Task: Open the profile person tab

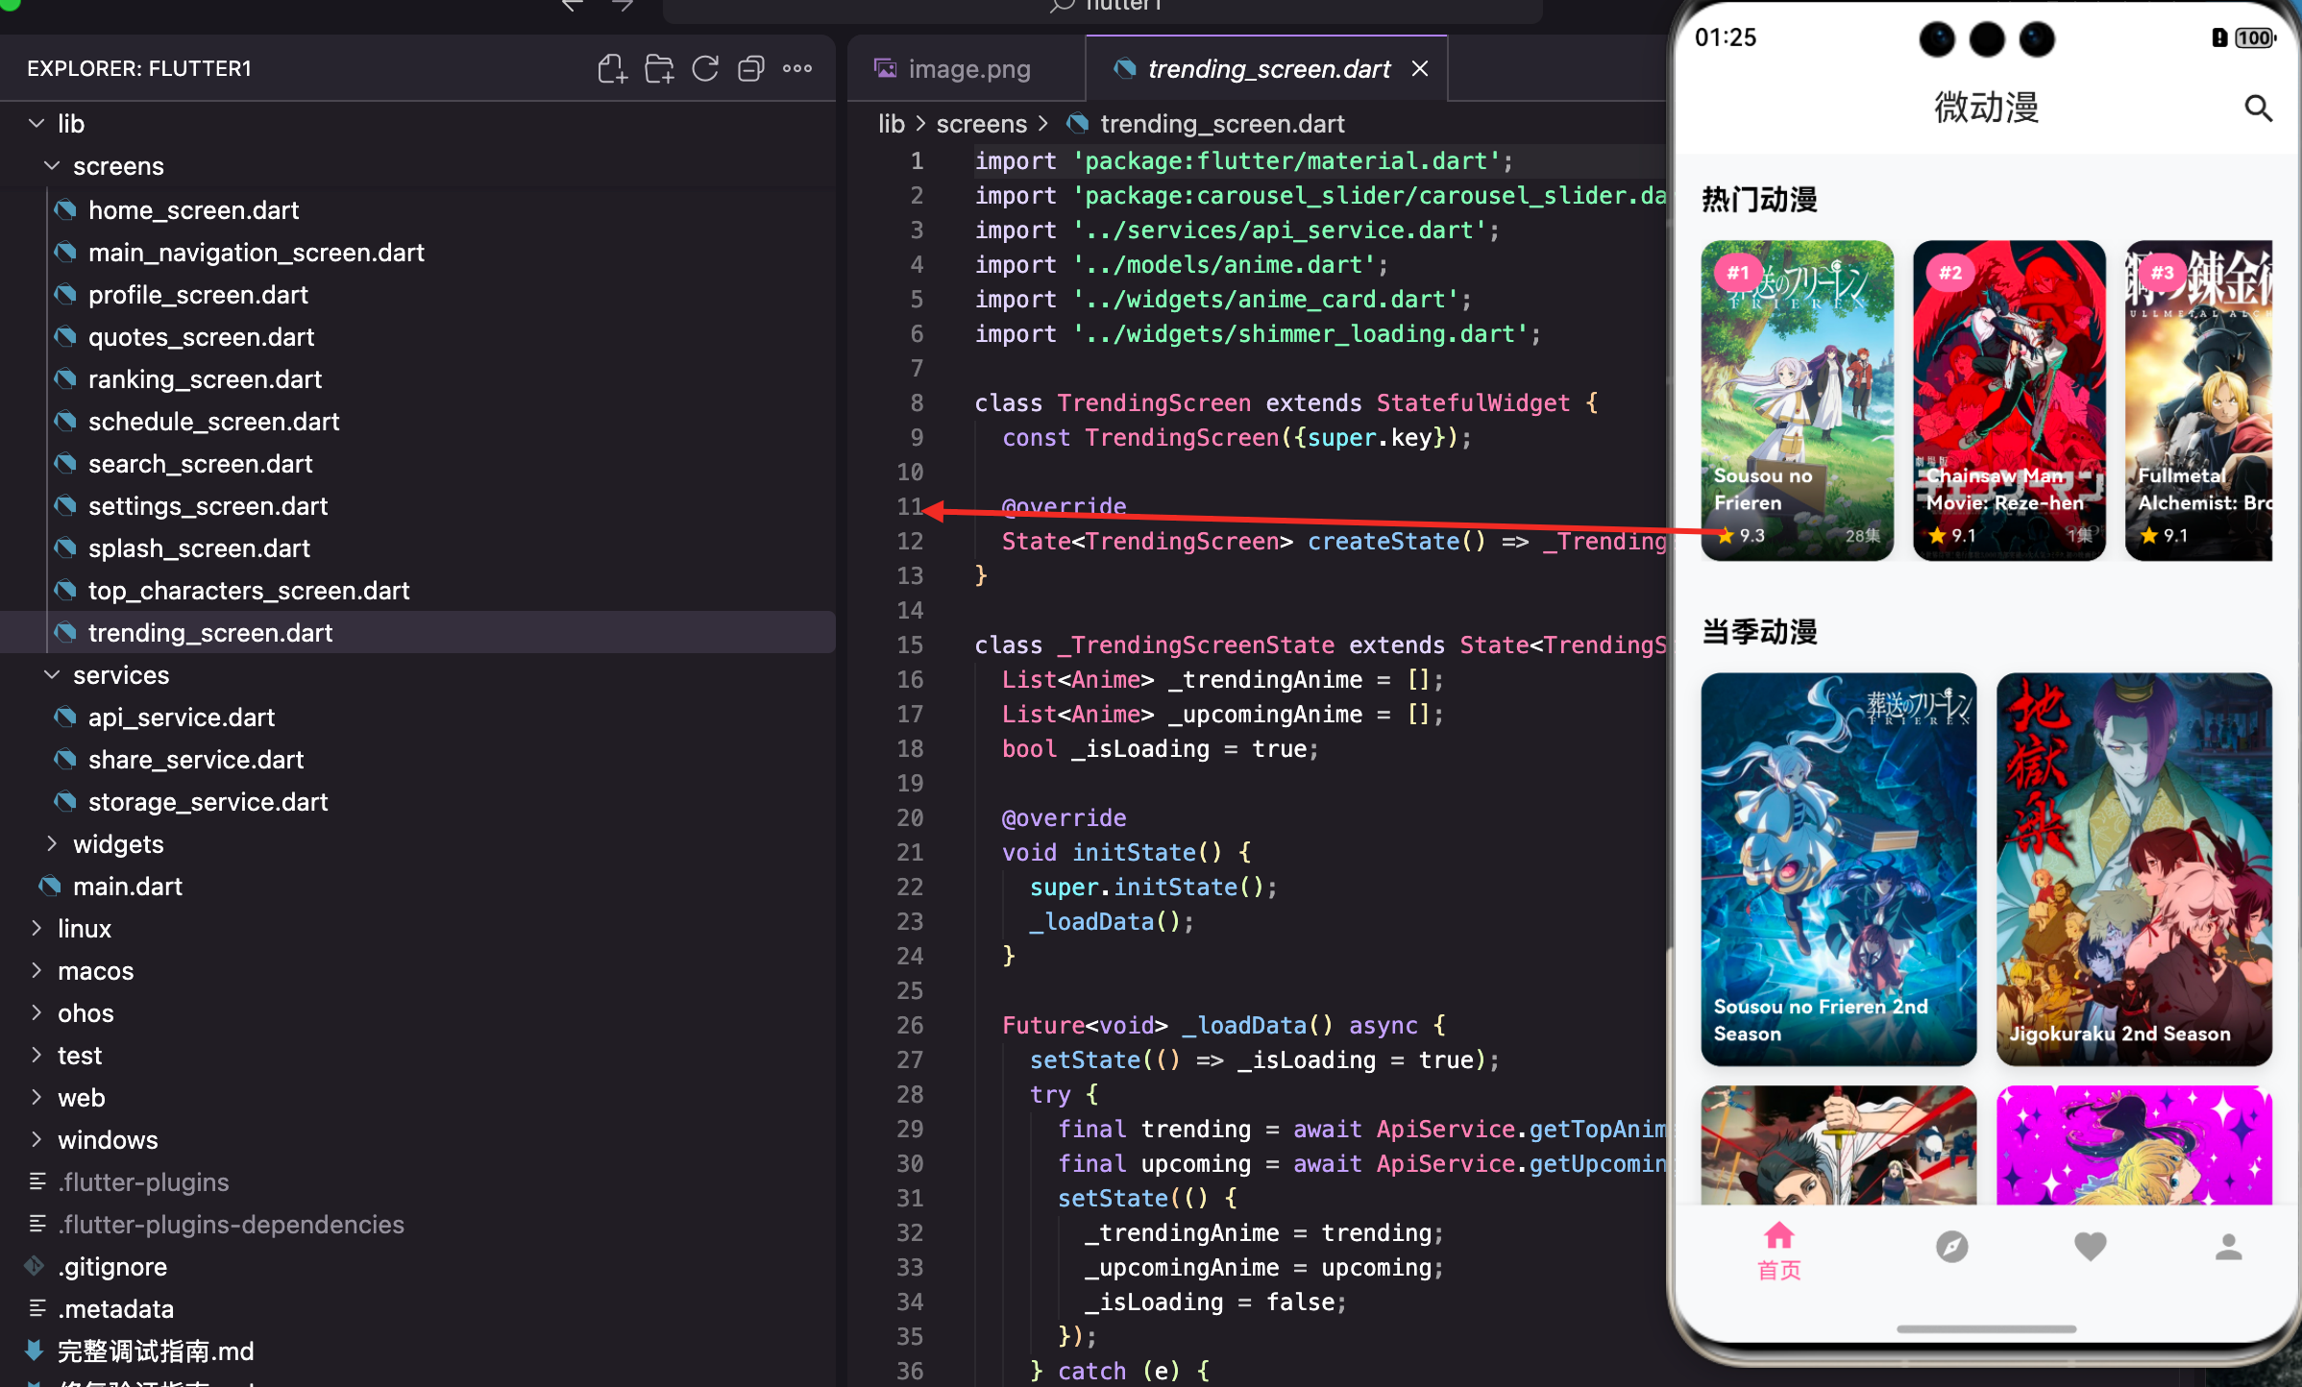Action: click(x=2229, y=1247)
